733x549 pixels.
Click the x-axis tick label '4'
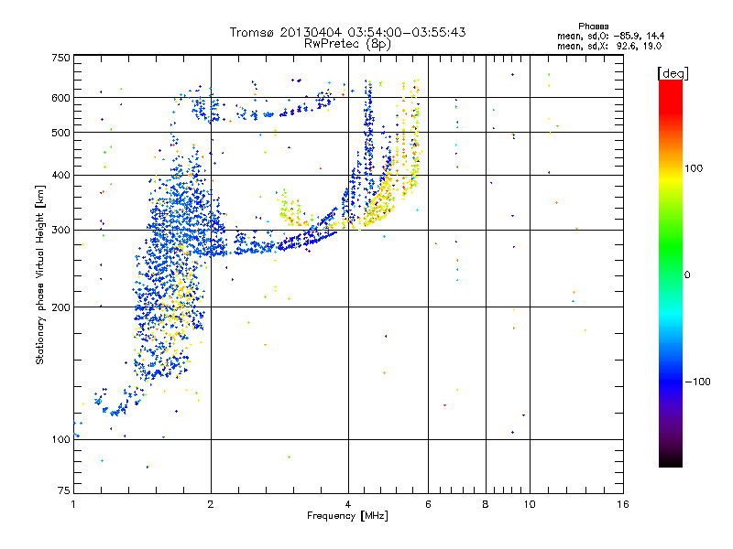(348, 504)
